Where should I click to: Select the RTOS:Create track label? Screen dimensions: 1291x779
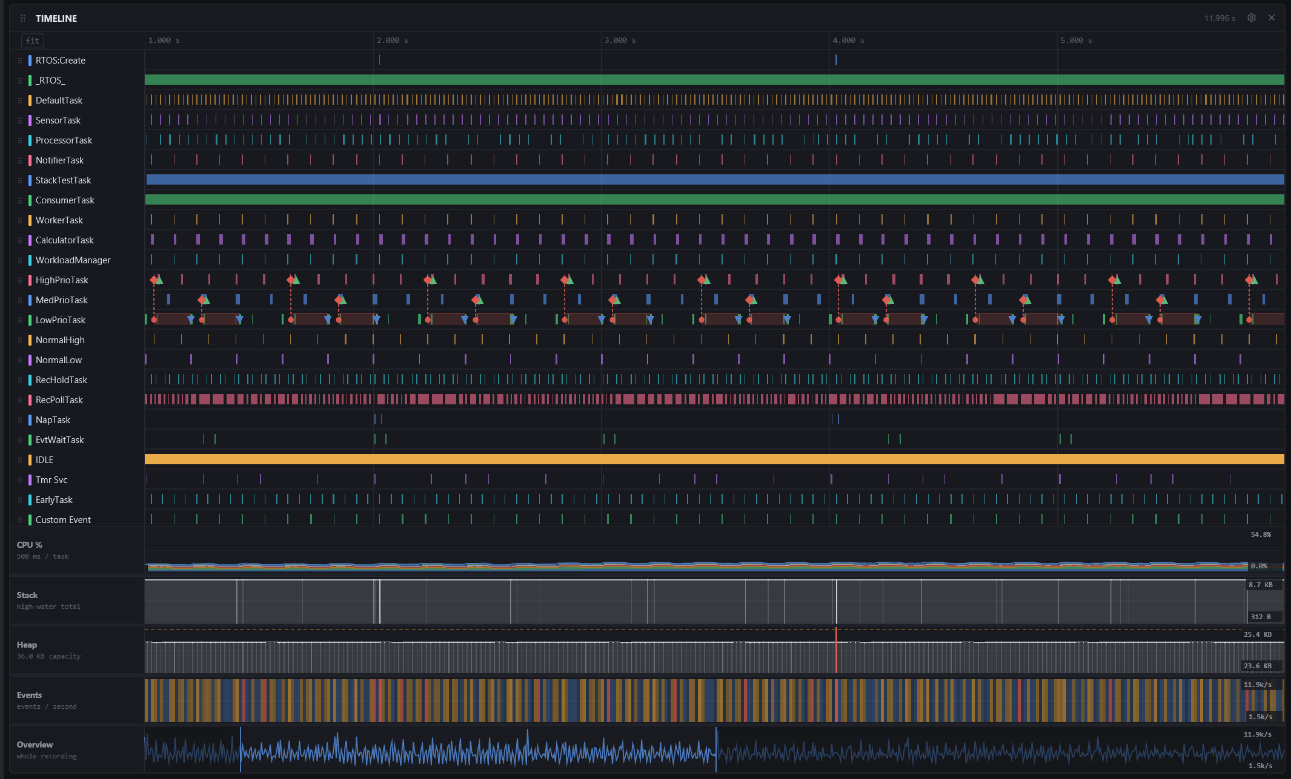tap(61, 61)
